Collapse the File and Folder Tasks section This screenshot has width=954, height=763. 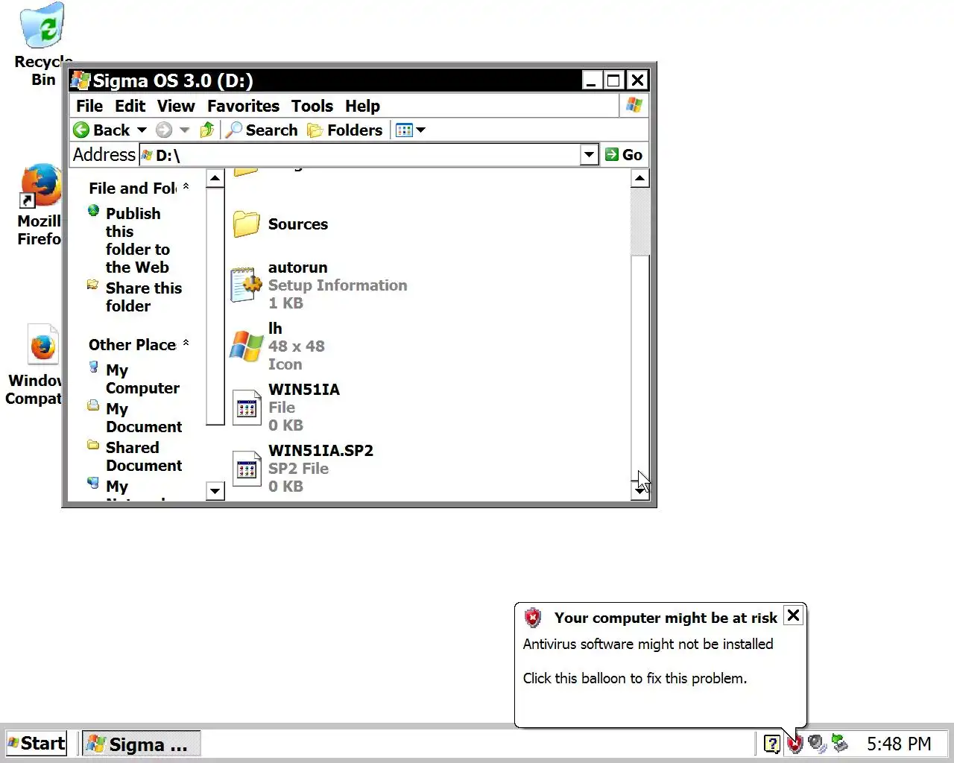[186, 187]
